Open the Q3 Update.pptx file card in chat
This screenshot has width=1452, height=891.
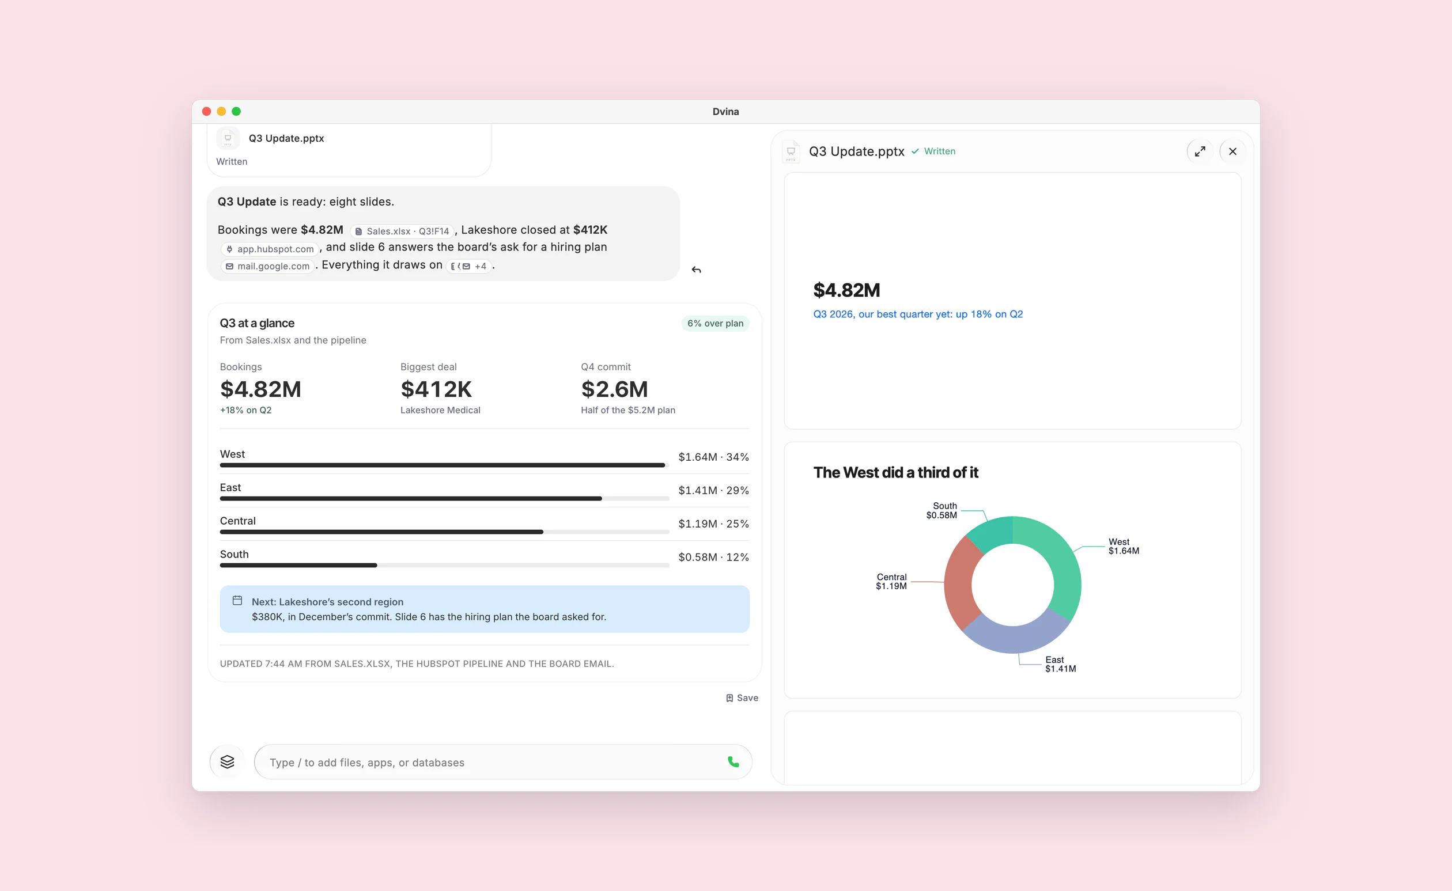349,149
